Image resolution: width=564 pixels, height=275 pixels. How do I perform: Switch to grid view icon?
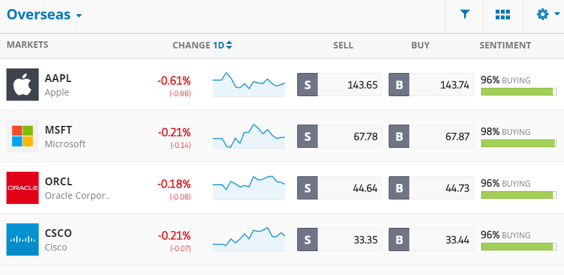point(503,14)
